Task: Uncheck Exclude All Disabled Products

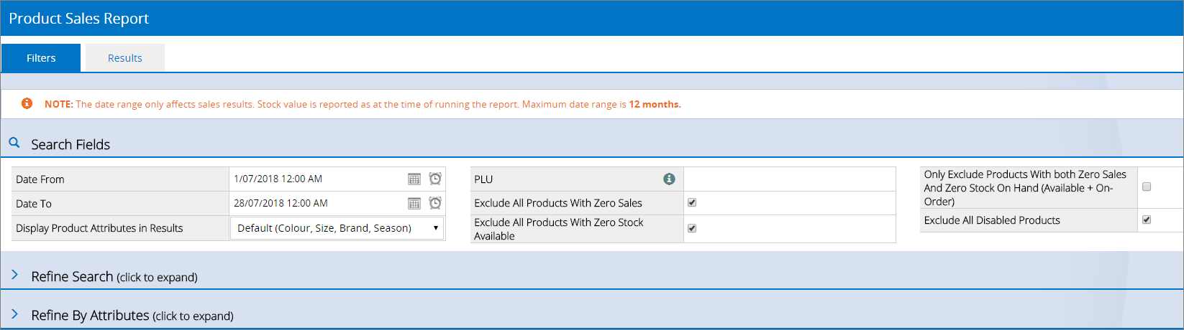Action: point(1147,220)
